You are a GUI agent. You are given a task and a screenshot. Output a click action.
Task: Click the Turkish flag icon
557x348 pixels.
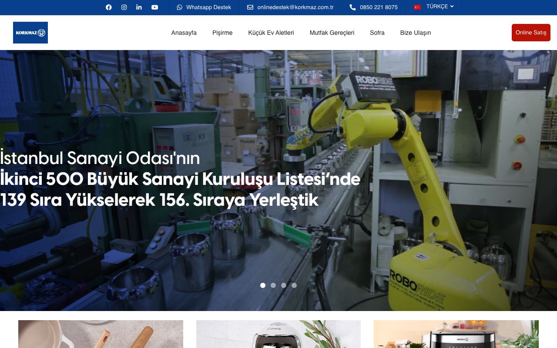click(417, 7)
